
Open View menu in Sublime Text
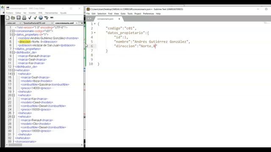click(x=116, y=14)
